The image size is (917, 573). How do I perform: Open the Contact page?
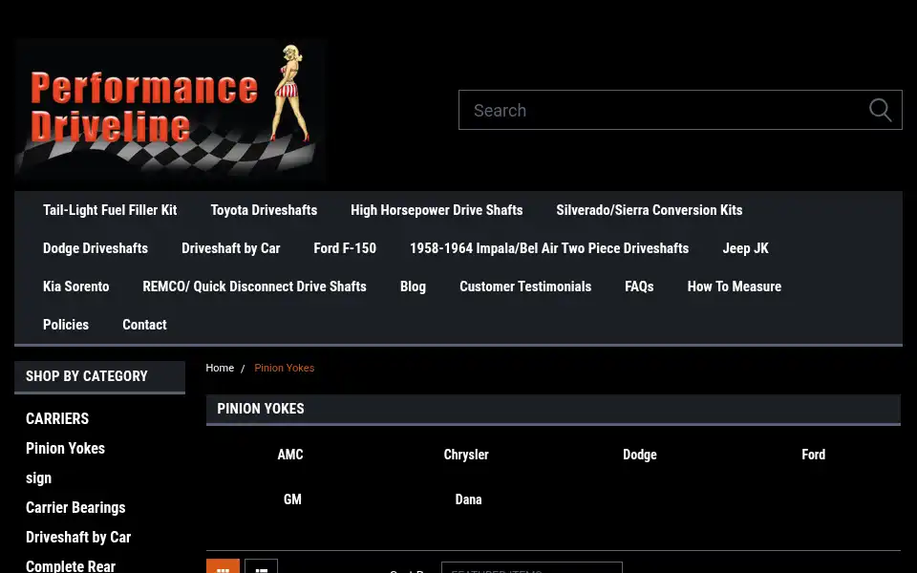(x=144, y=325)
